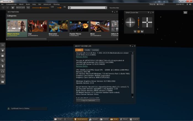Open the Appearance shirt icon in sidebar
The width and height of the screenshot is (193, 121).
click(x=3, y=50)
